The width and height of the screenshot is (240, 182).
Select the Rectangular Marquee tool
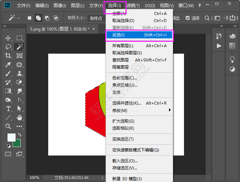tap(19, 38)
